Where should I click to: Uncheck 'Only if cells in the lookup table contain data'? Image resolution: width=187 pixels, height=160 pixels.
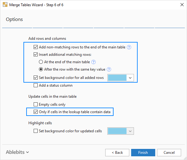[36, 112]
